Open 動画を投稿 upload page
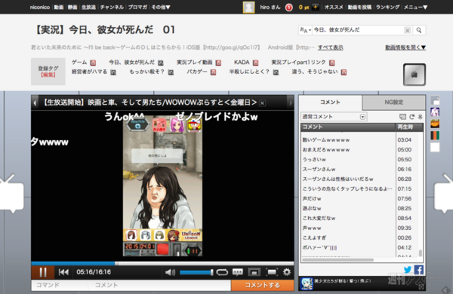Screen dimensions: 453x294 (359, 7)
